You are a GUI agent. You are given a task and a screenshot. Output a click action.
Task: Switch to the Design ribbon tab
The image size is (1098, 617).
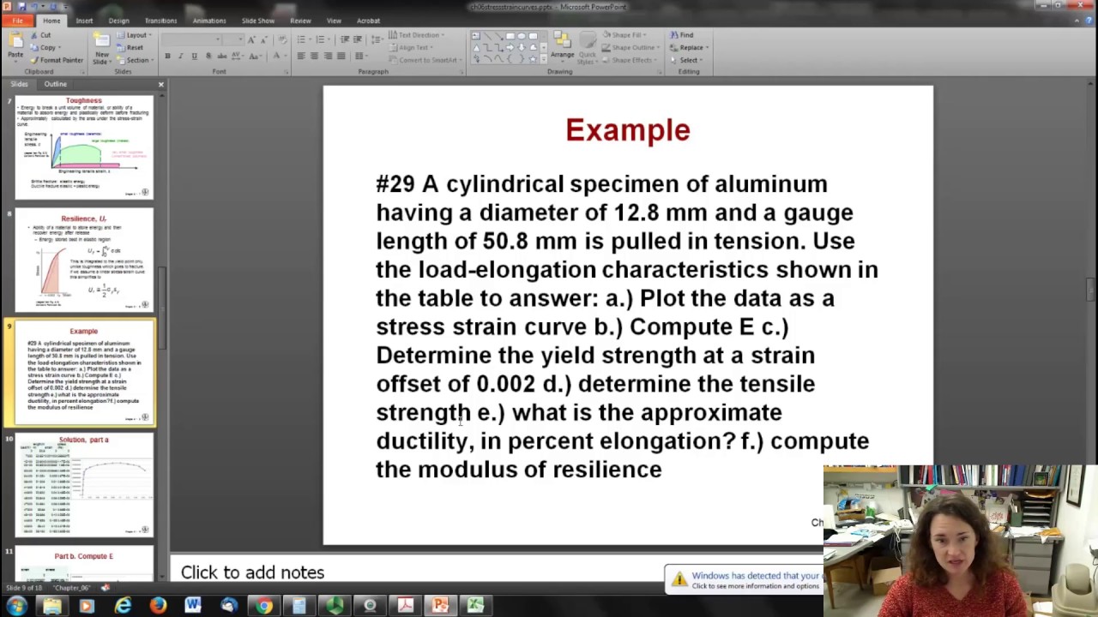(x=118, y=21)
